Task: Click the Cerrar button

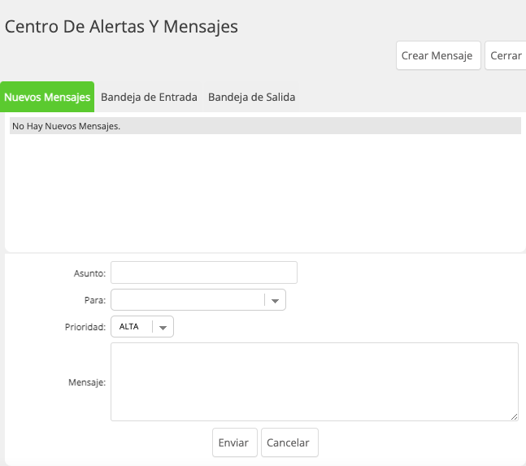Action: 506,55
